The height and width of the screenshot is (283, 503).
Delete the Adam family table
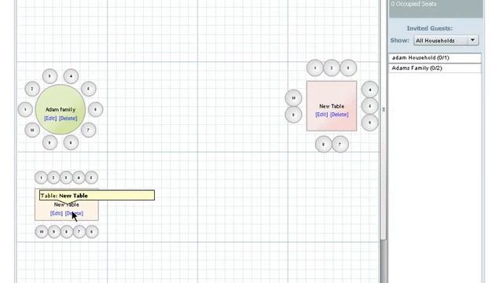tap(68, 119)
